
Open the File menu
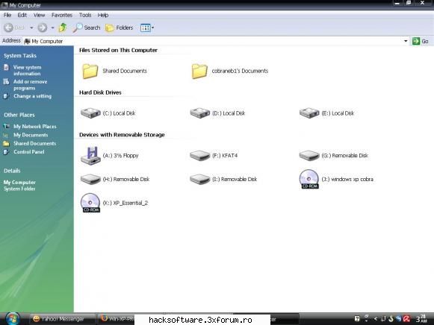(x=7, y=15)
